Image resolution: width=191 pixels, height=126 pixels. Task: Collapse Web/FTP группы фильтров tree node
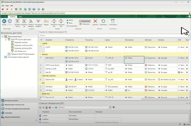pyautogui.click(x=6, y=40)
